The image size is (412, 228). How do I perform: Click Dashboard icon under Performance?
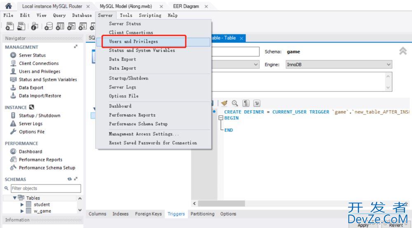click(x=13, y=151)
